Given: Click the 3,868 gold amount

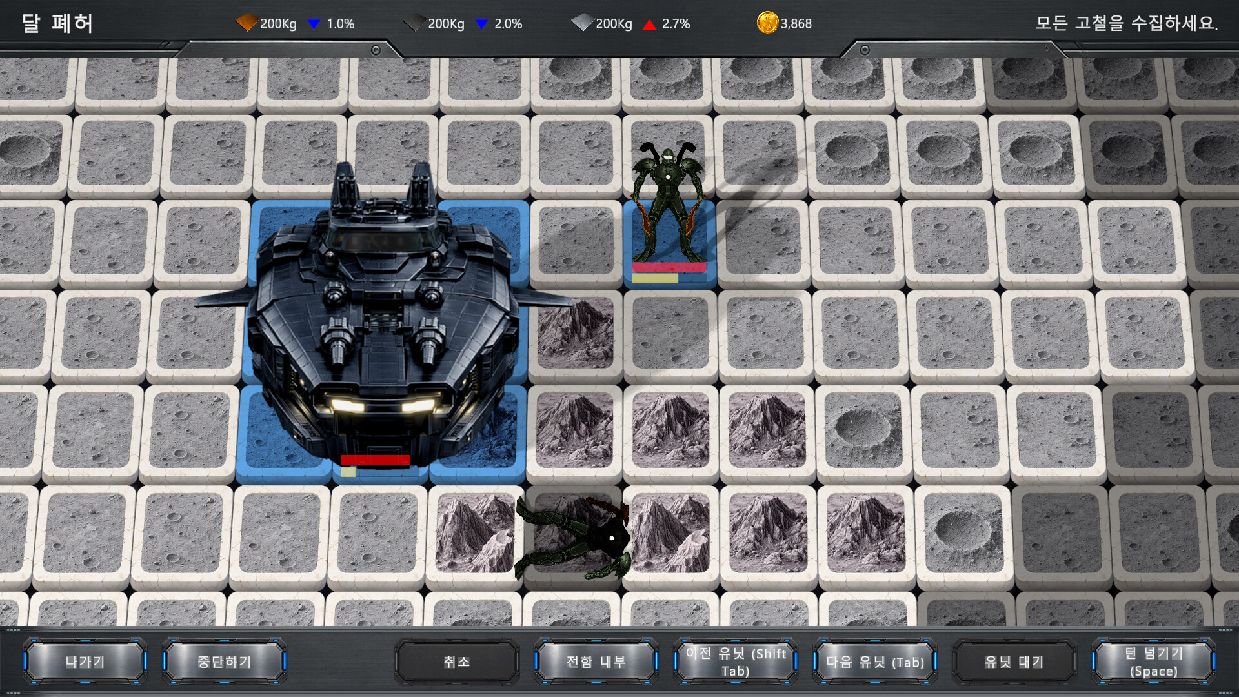Looking at the screenshot, I should click(796, 24).
